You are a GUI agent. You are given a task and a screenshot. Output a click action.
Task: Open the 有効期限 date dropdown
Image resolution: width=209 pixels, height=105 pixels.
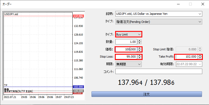189,64
